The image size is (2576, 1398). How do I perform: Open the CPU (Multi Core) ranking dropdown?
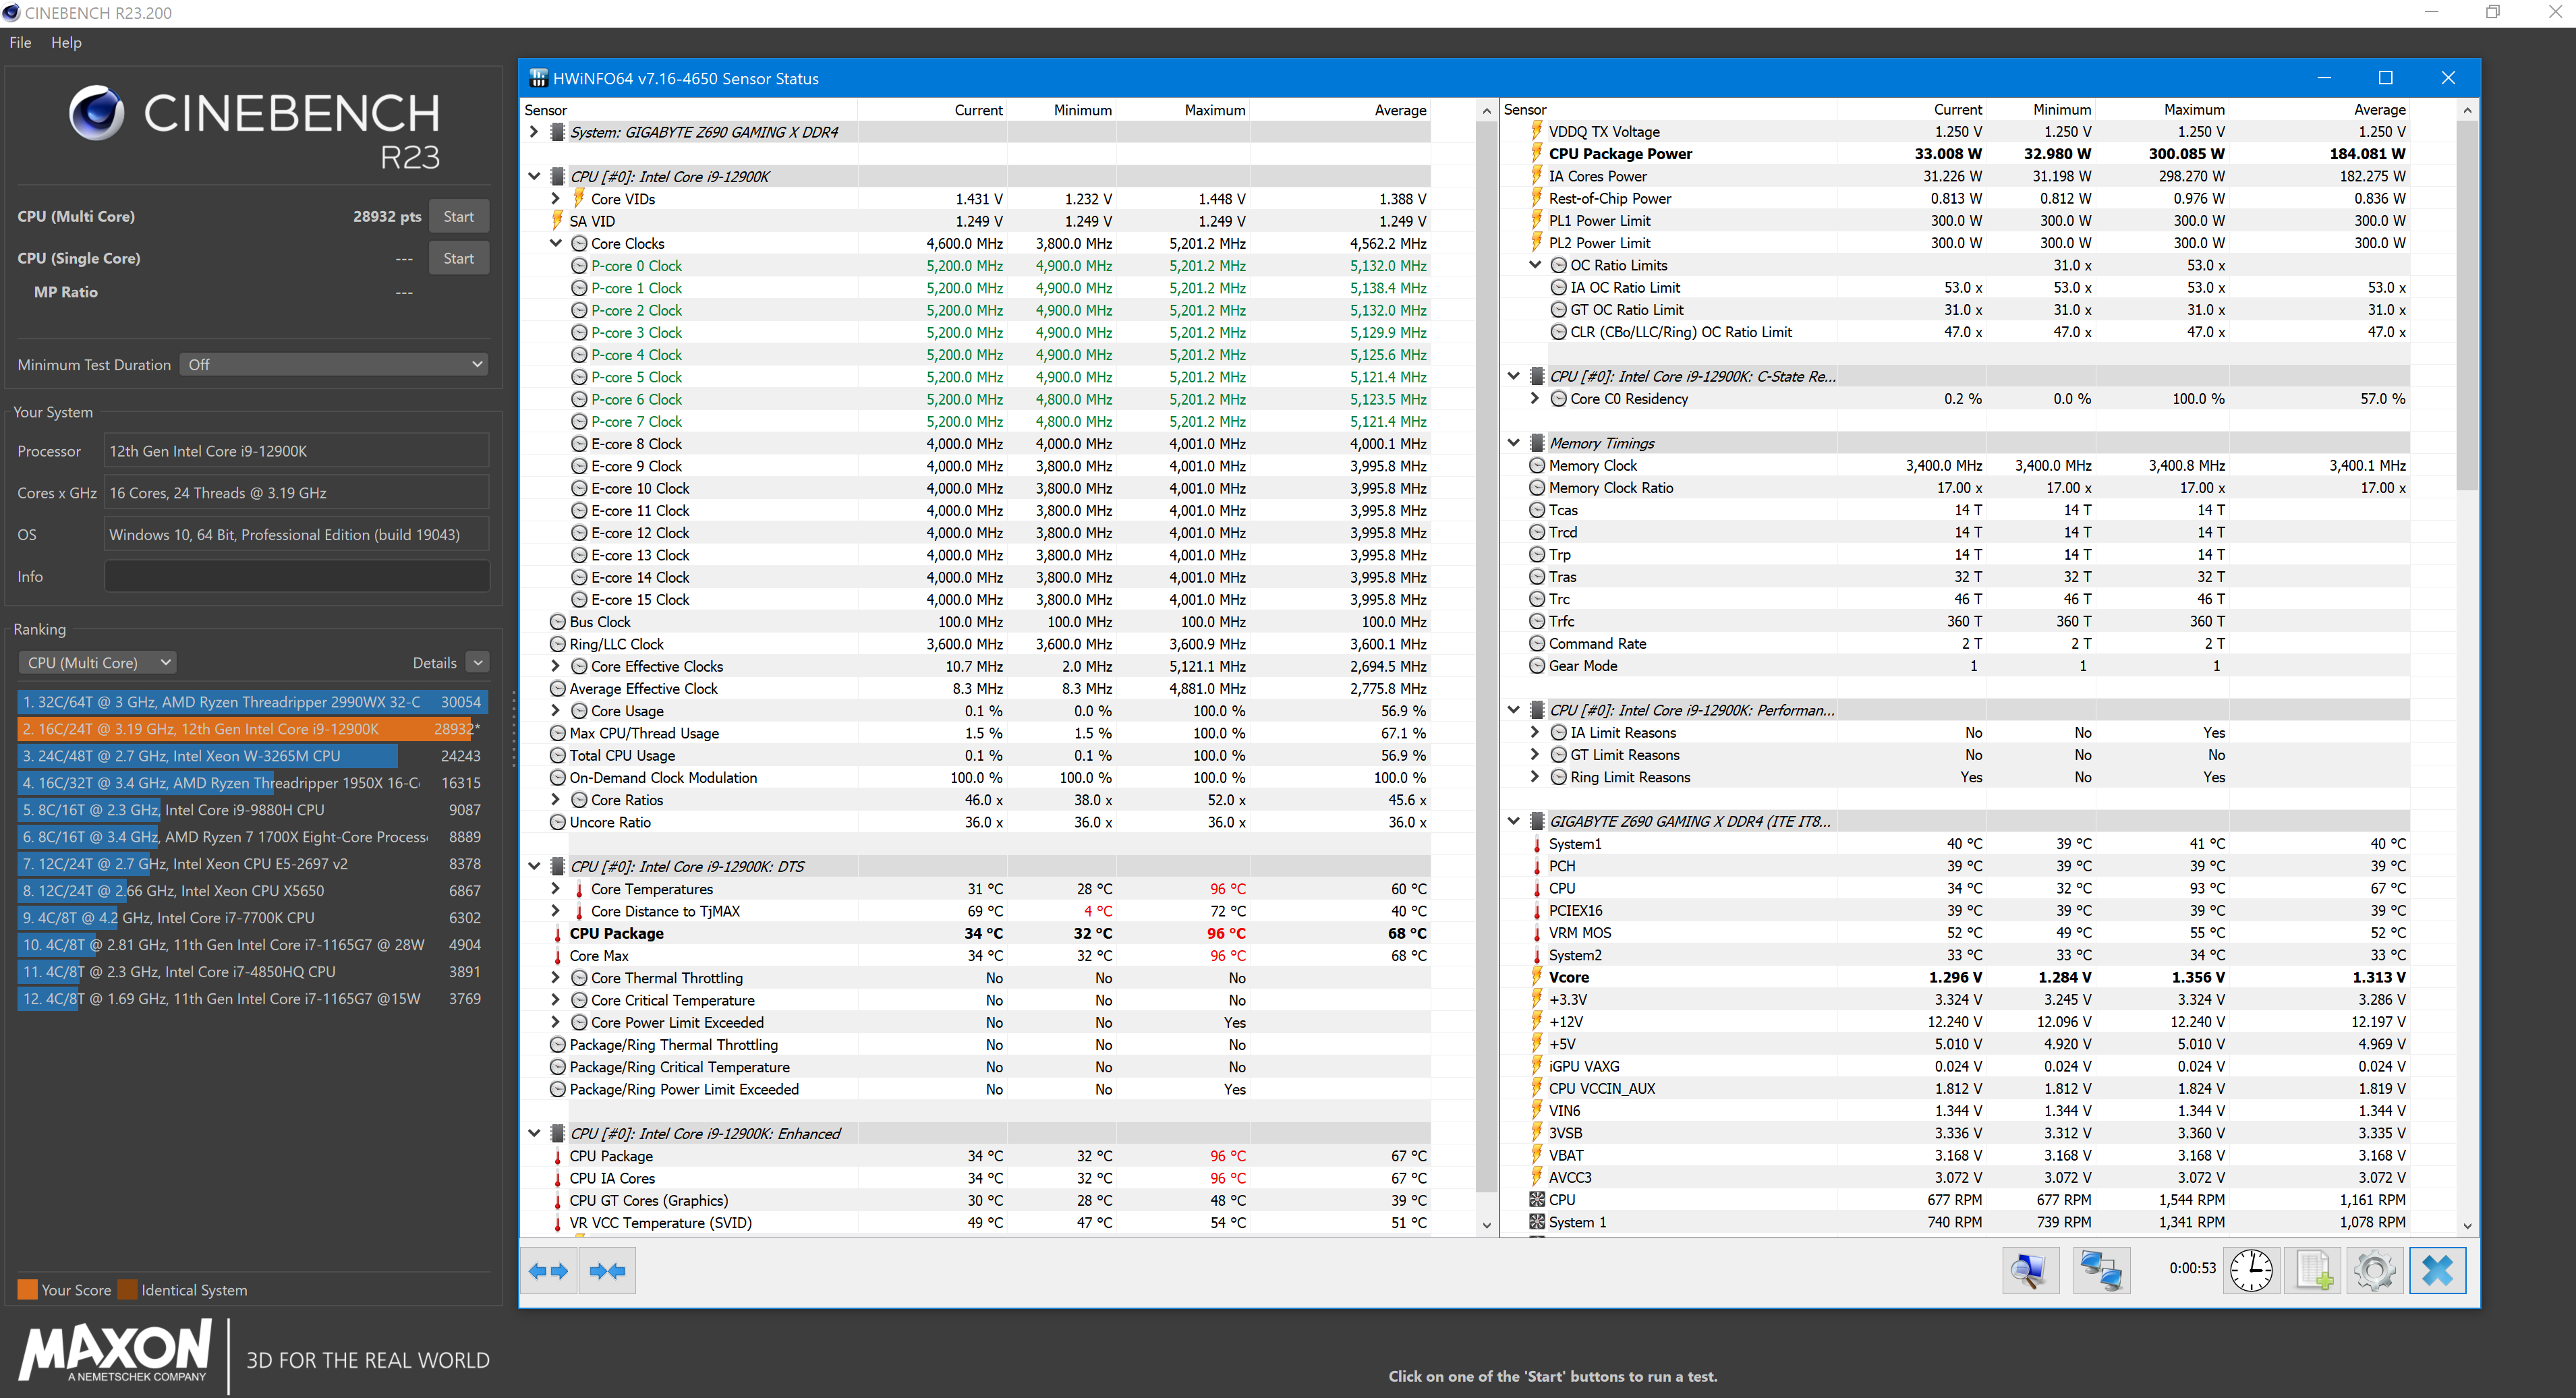click(x=98, y=662)
